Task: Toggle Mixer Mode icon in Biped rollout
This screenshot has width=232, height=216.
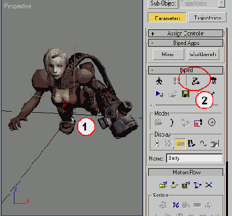Action: point(214,81)
